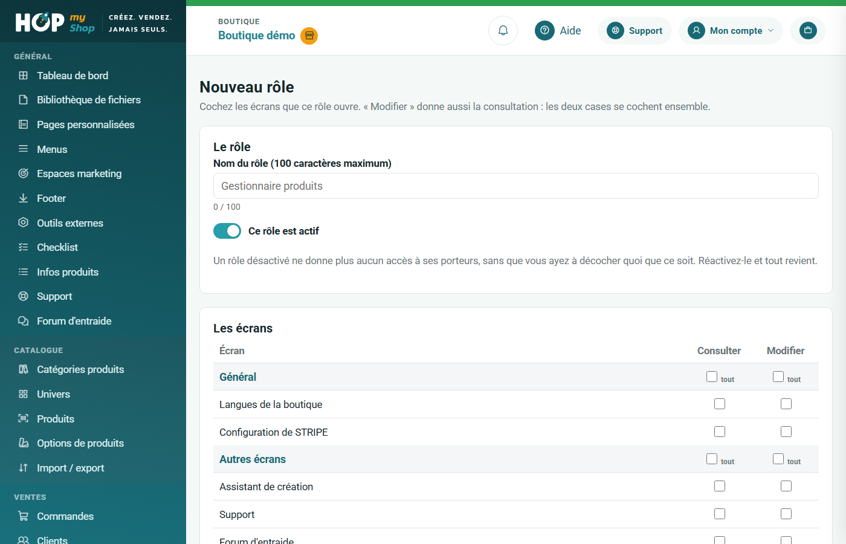Click the Aide help button
This screenshot has width=846, height=544.
558,30
